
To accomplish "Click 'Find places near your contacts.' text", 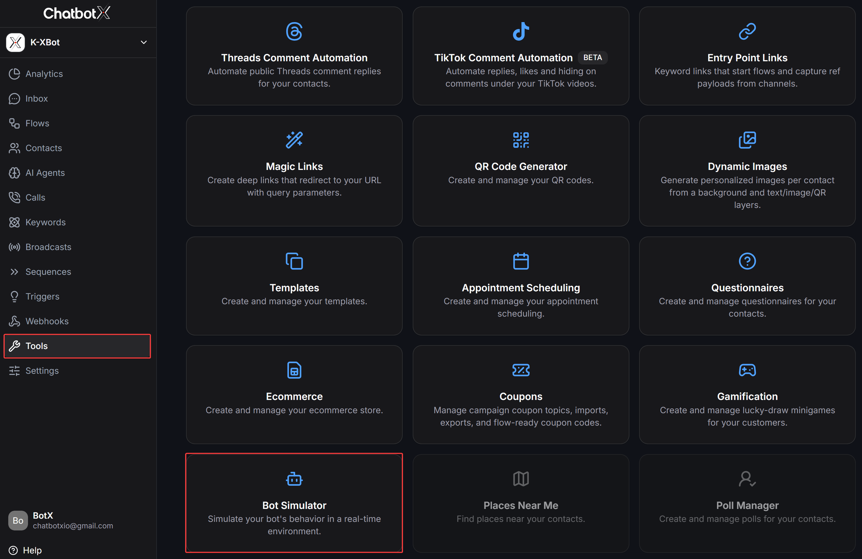I will (x=521, y=518).
